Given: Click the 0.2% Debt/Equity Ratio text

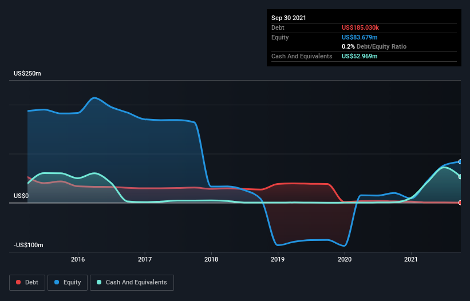Looking at the screenshot, I should (x=374, y=47).
